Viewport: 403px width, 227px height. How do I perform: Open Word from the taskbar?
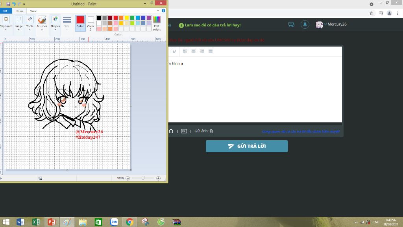20,222
